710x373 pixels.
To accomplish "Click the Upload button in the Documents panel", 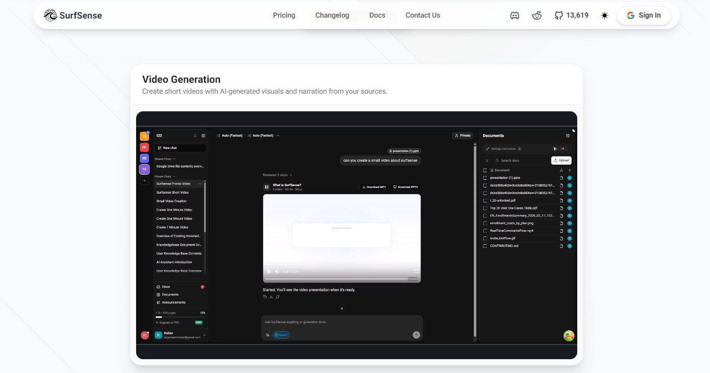I will point(561,160).
